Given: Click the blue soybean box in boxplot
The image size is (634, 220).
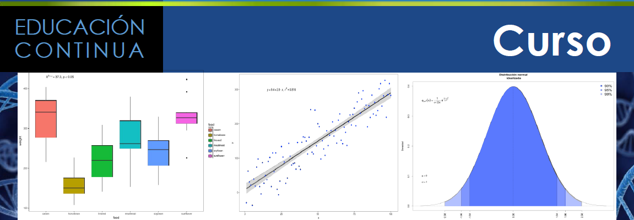Looking at the screenshot, I should click(158, 153).
